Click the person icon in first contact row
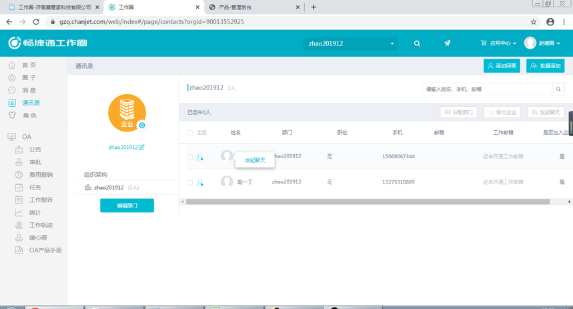Image resolution: width=573 pixels, height=309 pixels. coord(199,157)
